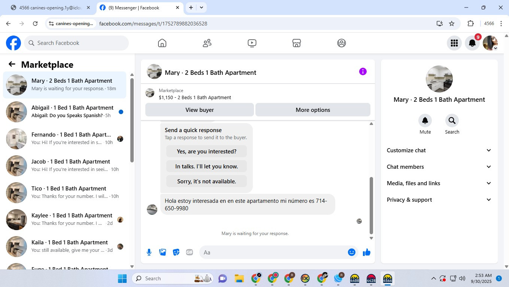Bookmark this page with the star icon
Viewport: 509px width, 287px height.
(x=452, y=24)
